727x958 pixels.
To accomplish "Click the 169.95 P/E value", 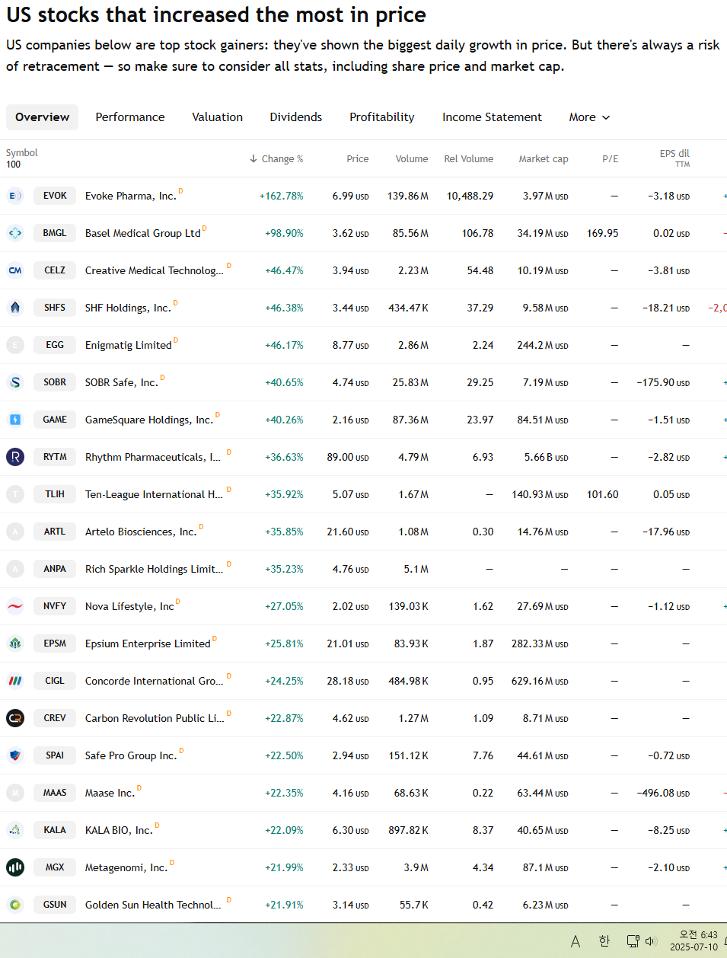I will point(602,233).
